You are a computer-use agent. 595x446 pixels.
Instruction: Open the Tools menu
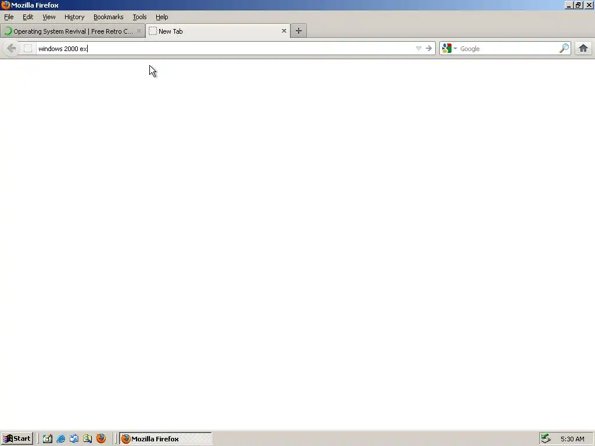click(x=139, y=17)
